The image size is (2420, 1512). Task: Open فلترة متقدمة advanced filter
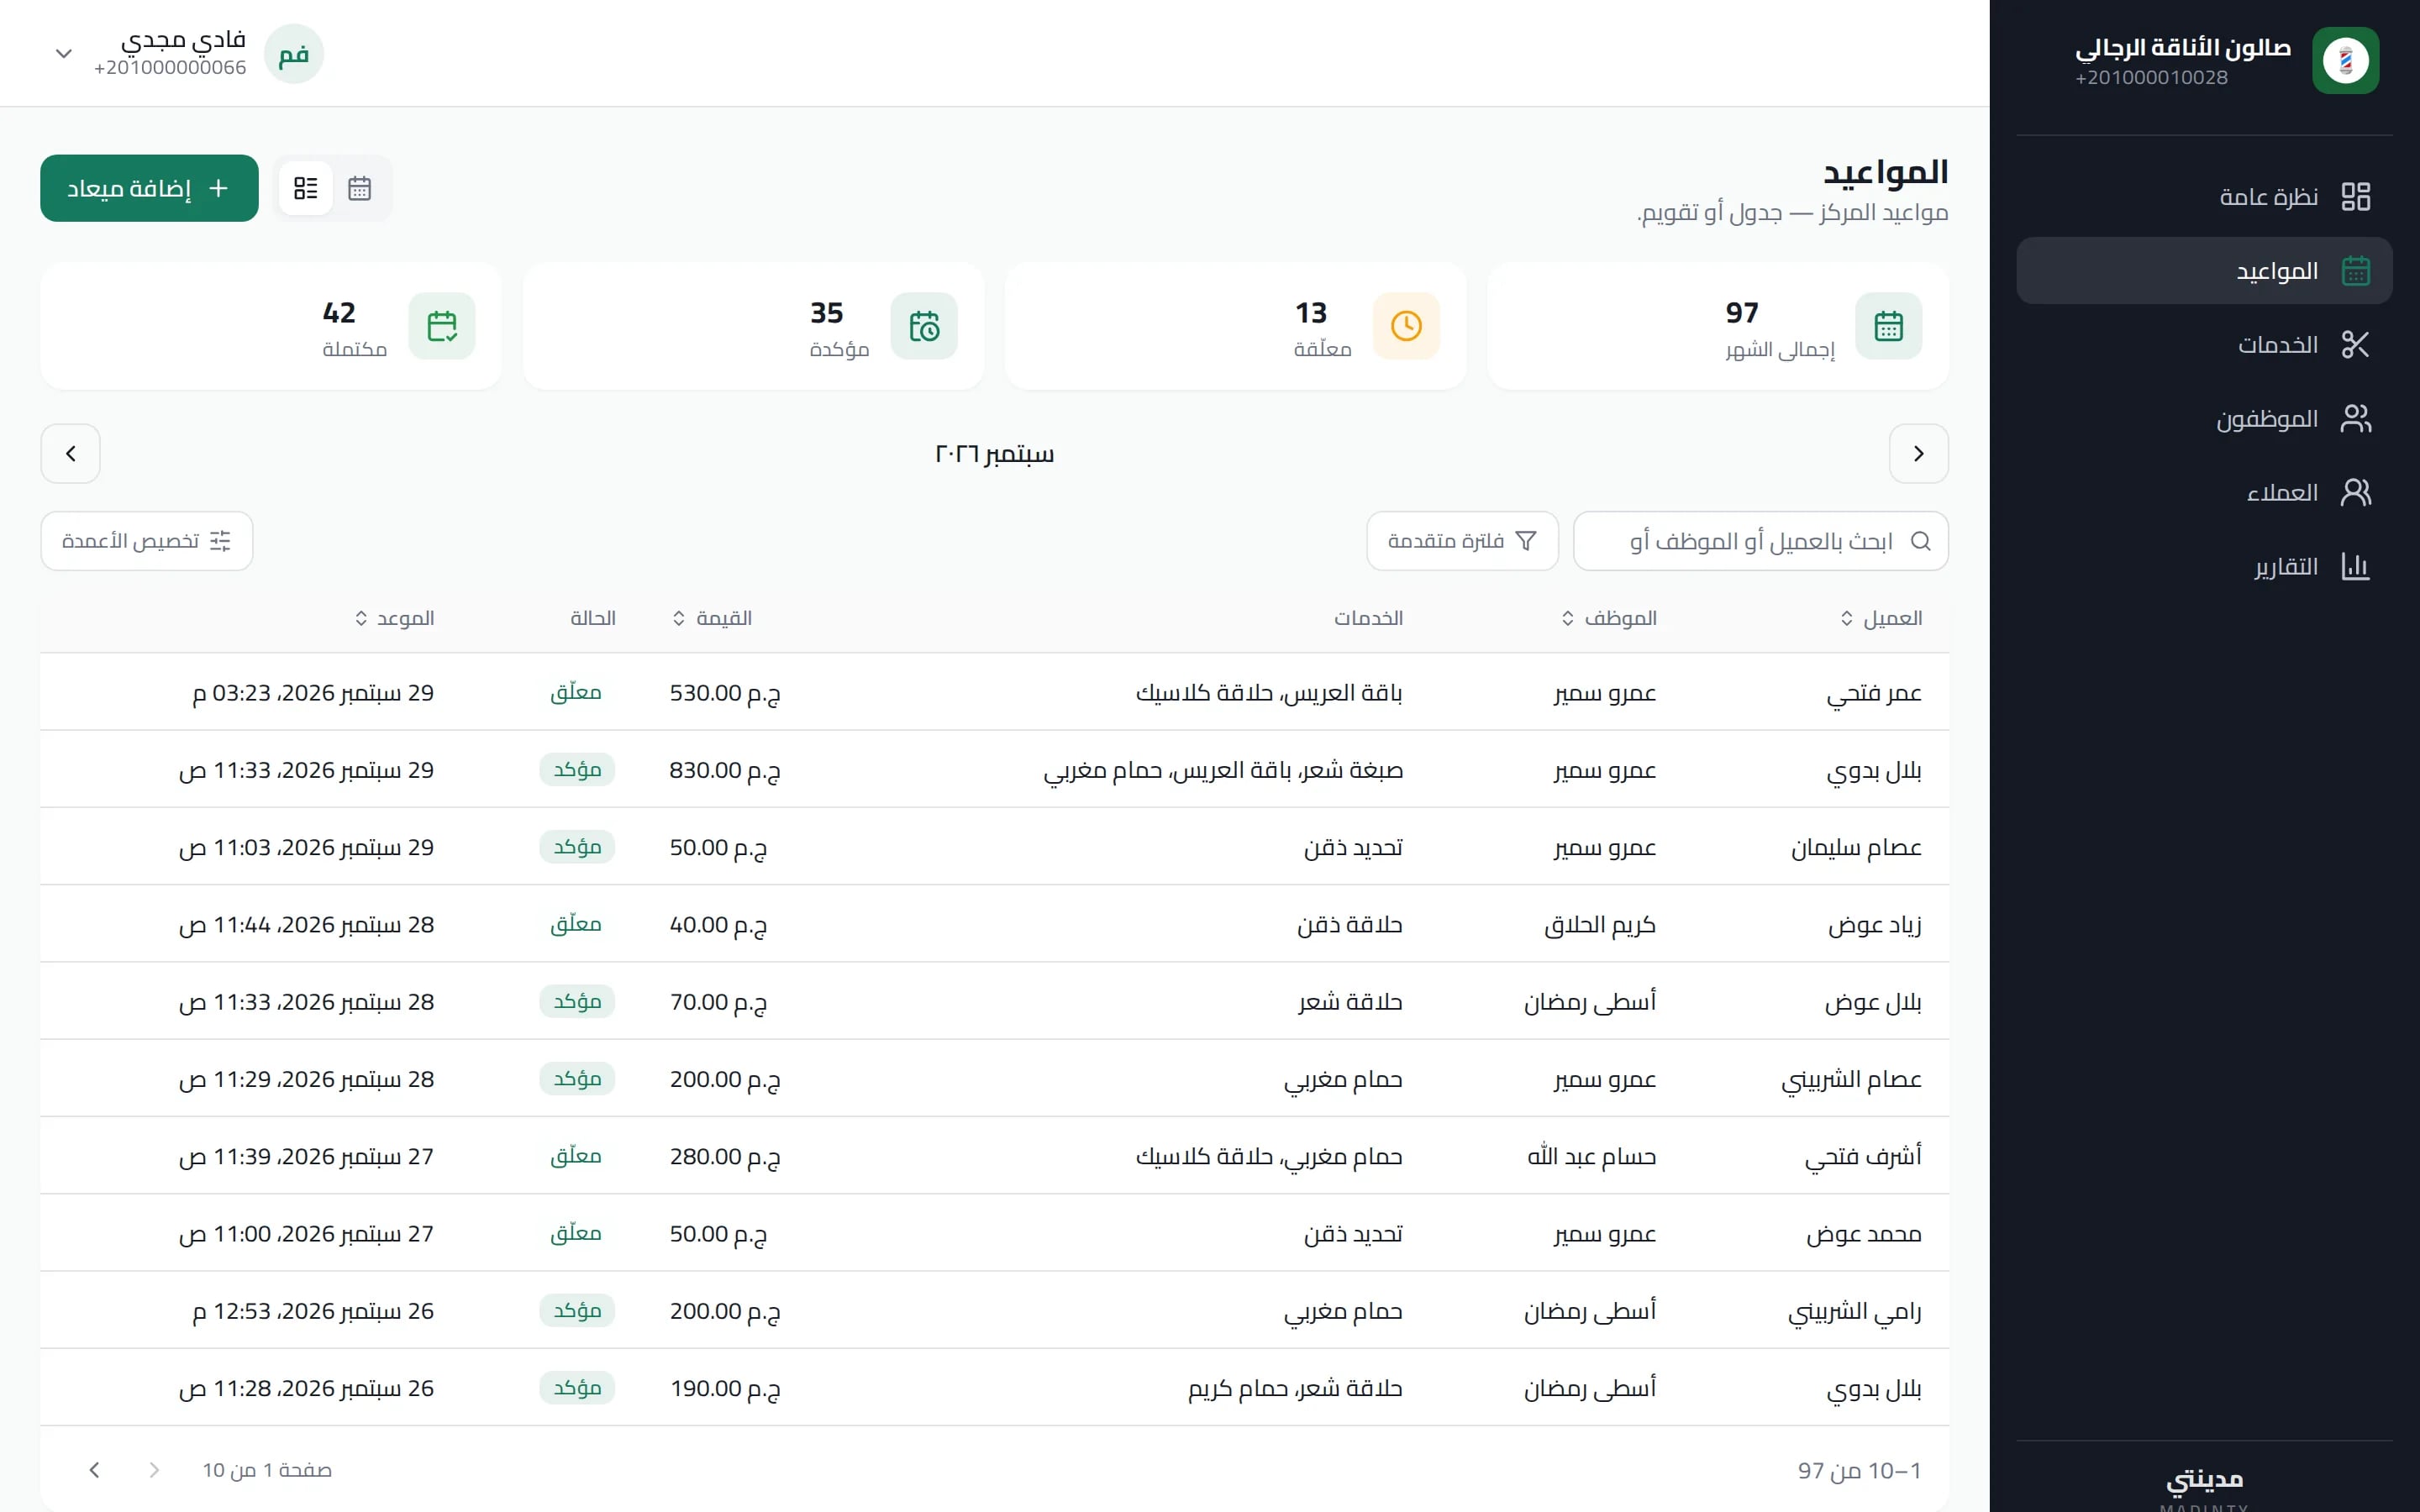[1462, 541]
